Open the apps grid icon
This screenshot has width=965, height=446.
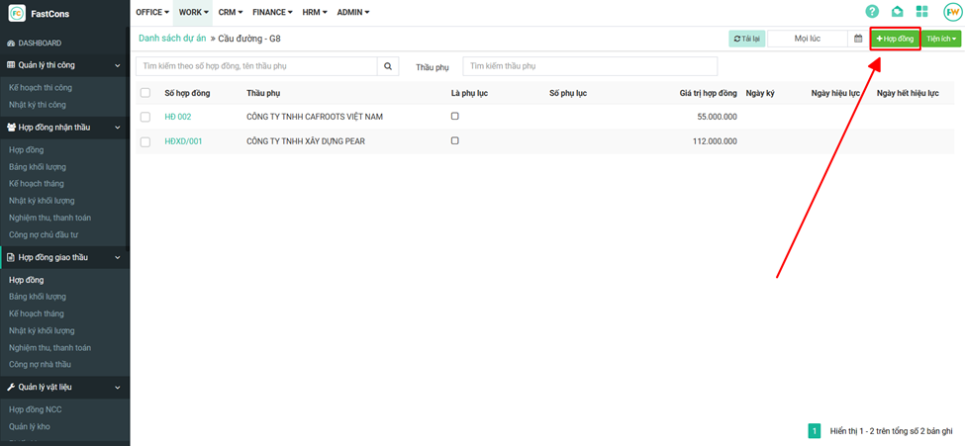pos(921,12)
